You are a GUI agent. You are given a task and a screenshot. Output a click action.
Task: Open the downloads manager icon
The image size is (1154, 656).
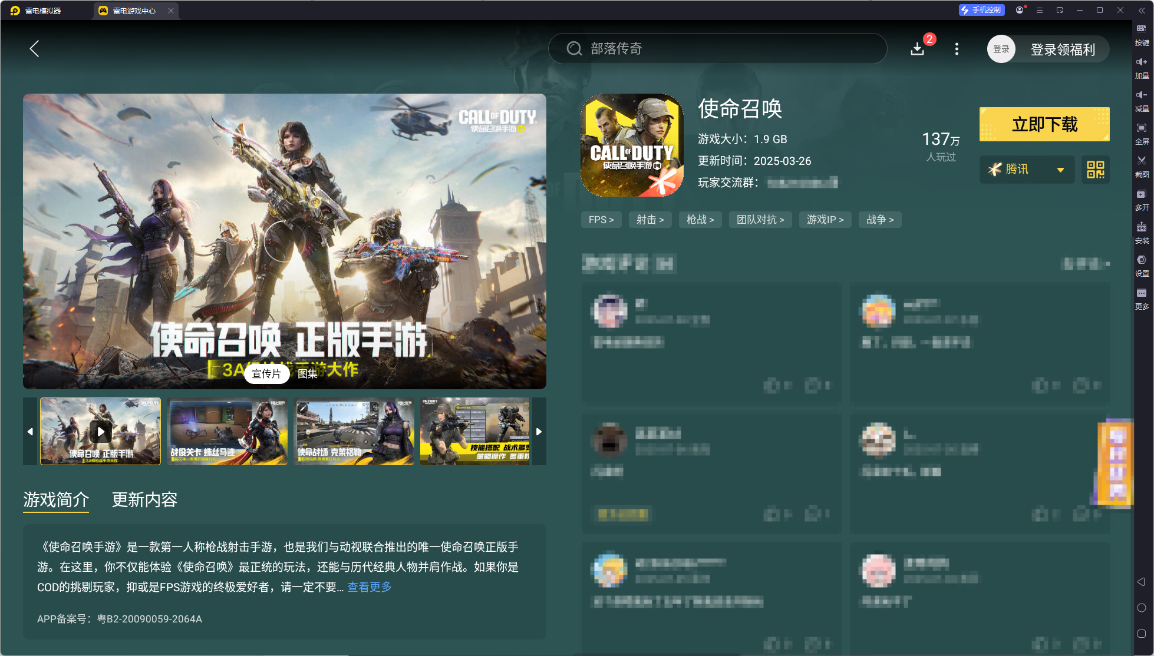click(x=918, y=49)
